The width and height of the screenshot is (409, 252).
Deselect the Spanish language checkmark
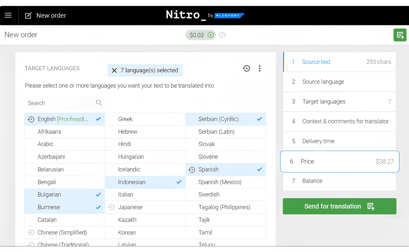pyautogui.click(x=259, y=169)
